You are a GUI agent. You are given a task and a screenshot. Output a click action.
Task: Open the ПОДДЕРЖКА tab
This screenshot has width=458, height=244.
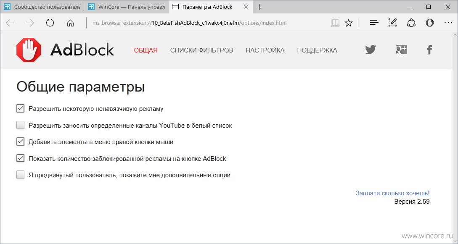click(317, 50)
